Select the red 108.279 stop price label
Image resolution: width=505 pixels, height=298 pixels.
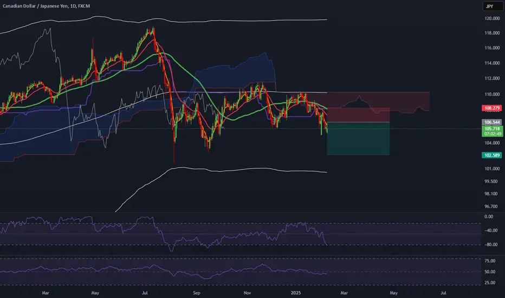(492, 108)
